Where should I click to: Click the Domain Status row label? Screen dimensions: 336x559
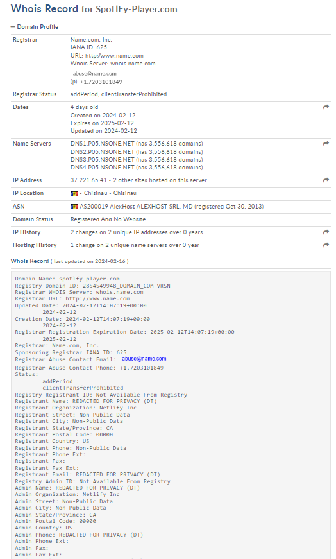33,219
